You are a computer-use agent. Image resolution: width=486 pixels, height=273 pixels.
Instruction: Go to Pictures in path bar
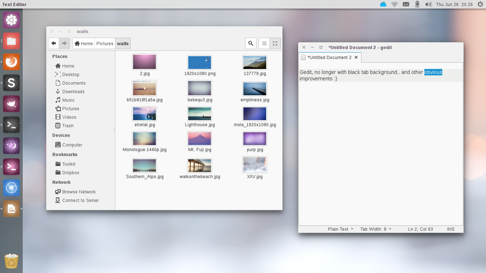105,43
